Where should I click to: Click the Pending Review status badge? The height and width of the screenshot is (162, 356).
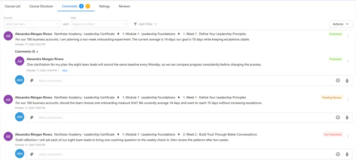[332, 97]
